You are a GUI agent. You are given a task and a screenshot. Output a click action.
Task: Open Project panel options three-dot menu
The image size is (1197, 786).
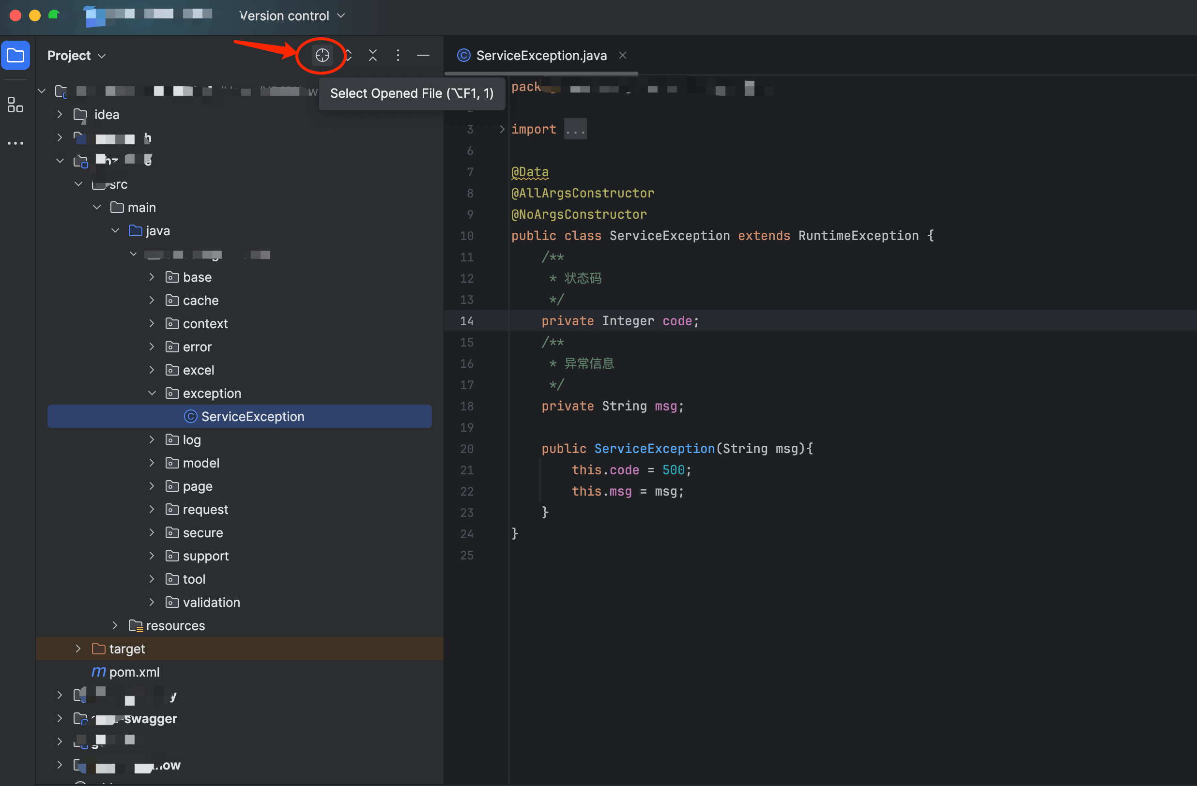click(x=398, y=55)
